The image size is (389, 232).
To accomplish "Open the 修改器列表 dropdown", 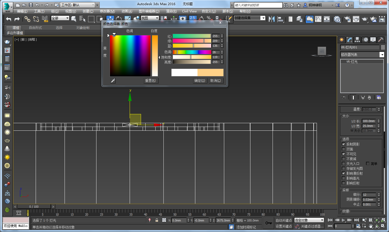I will pos(362,55).
